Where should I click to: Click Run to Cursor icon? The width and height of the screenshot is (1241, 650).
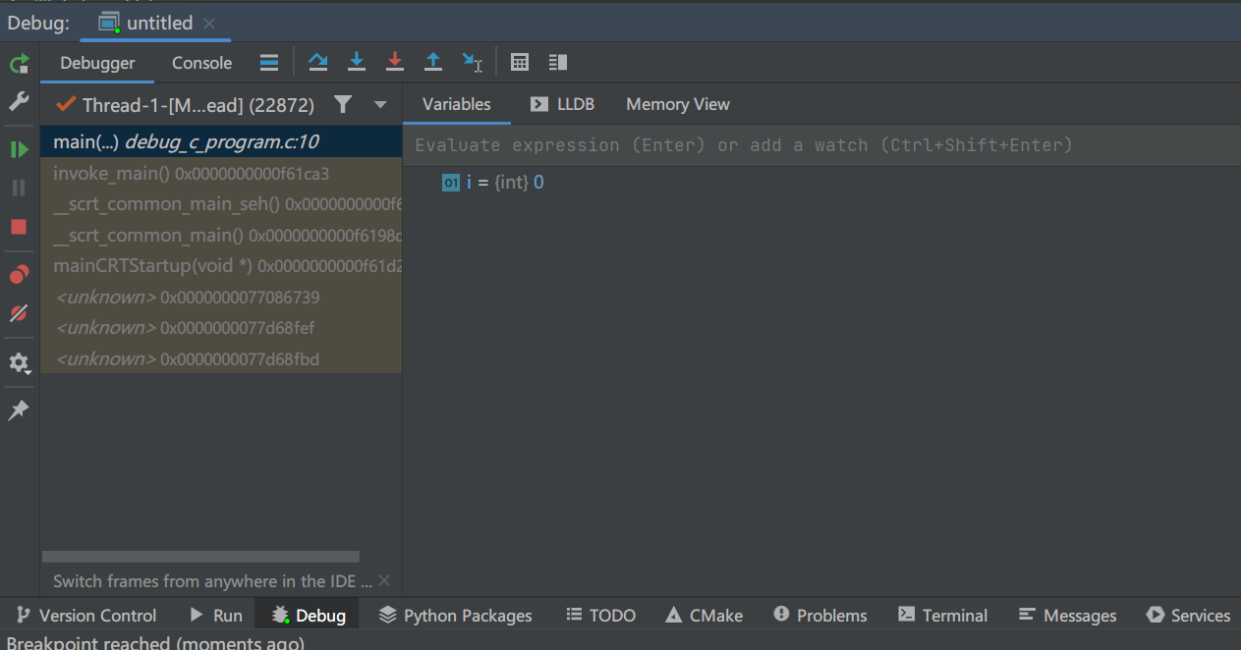pos(473,63)
